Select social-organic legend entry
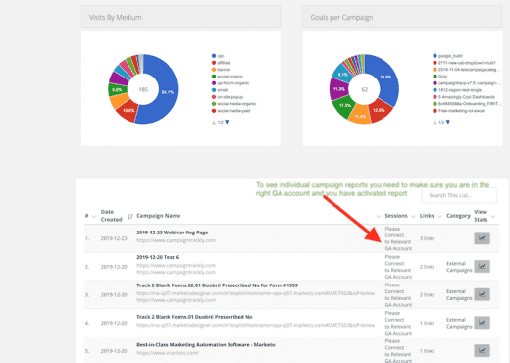The width and height of the screenshot is (510, 363). 228,77
